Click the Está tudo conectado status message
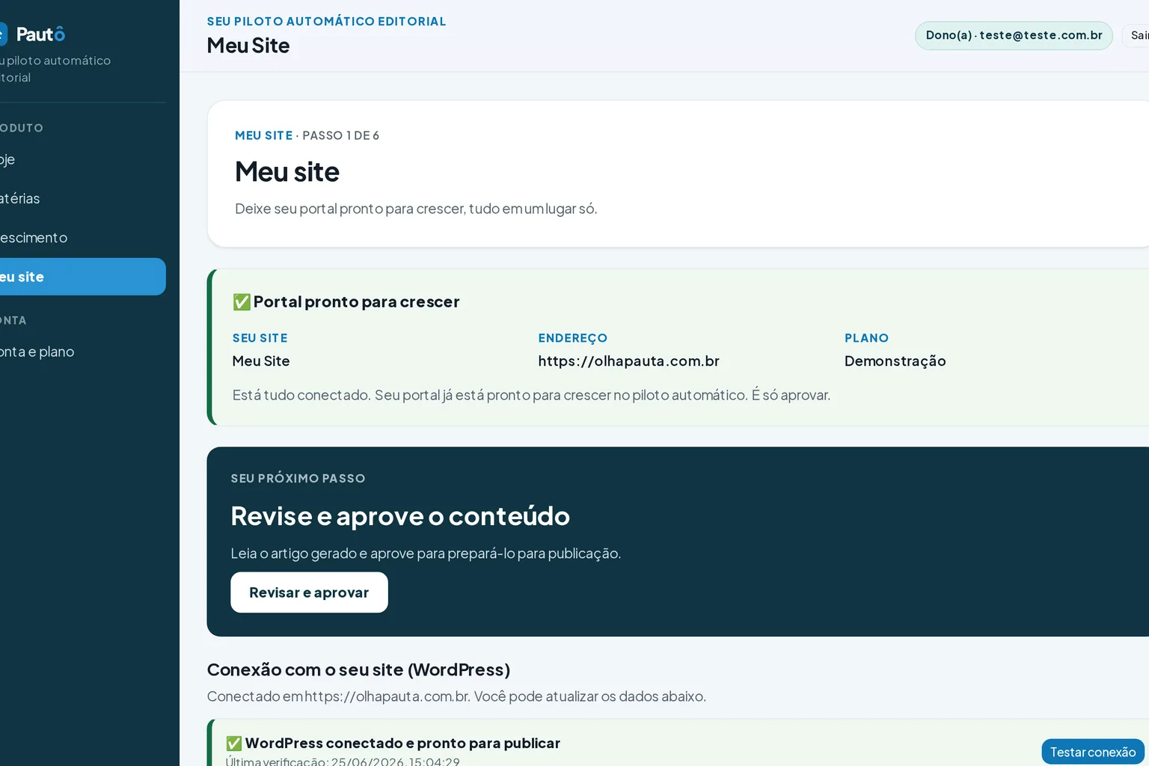 point(531,395)
